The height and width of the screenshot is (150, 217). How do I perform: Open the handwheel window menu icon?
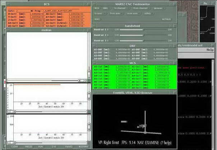point(94,26)
